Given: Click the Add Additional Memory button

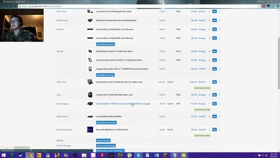Looking at the screenshot, I should coord(105,44).
